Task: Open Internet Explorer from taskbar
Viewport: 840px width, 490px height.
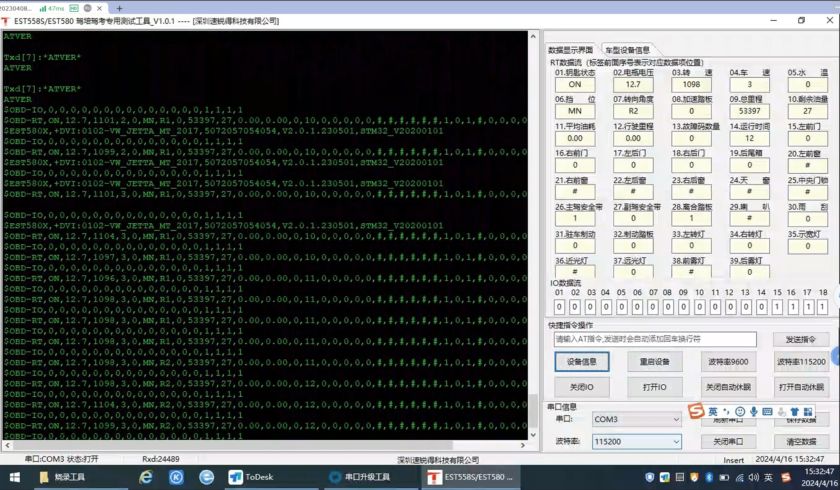Action: (x=146, y=477)
